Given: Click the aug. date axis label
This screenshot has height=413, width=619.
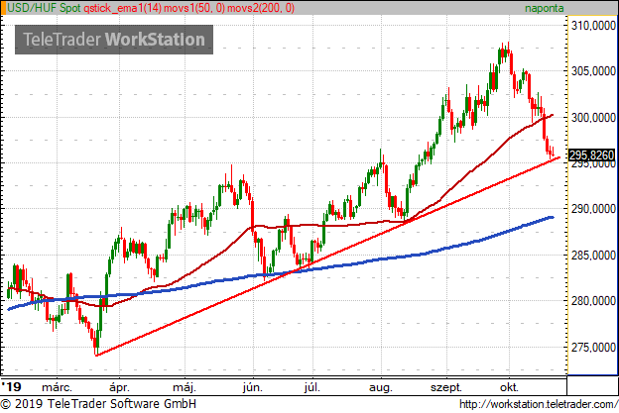Looking at the screenshot, I should [x=381, y=387].
